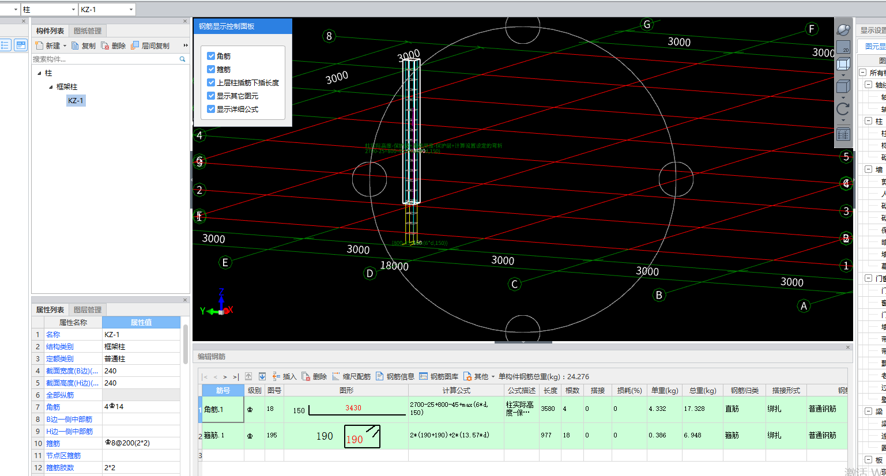The width and height of the screenshot is (886, 476).
Task: Click the 复制 (copy) component icon
Action: pyautogui.click(x=75, y=46)
